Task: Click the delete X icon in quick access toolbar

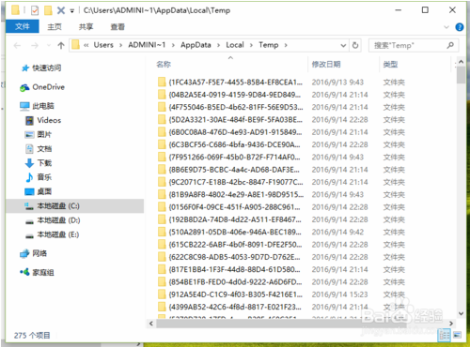Action: (61, 10)
